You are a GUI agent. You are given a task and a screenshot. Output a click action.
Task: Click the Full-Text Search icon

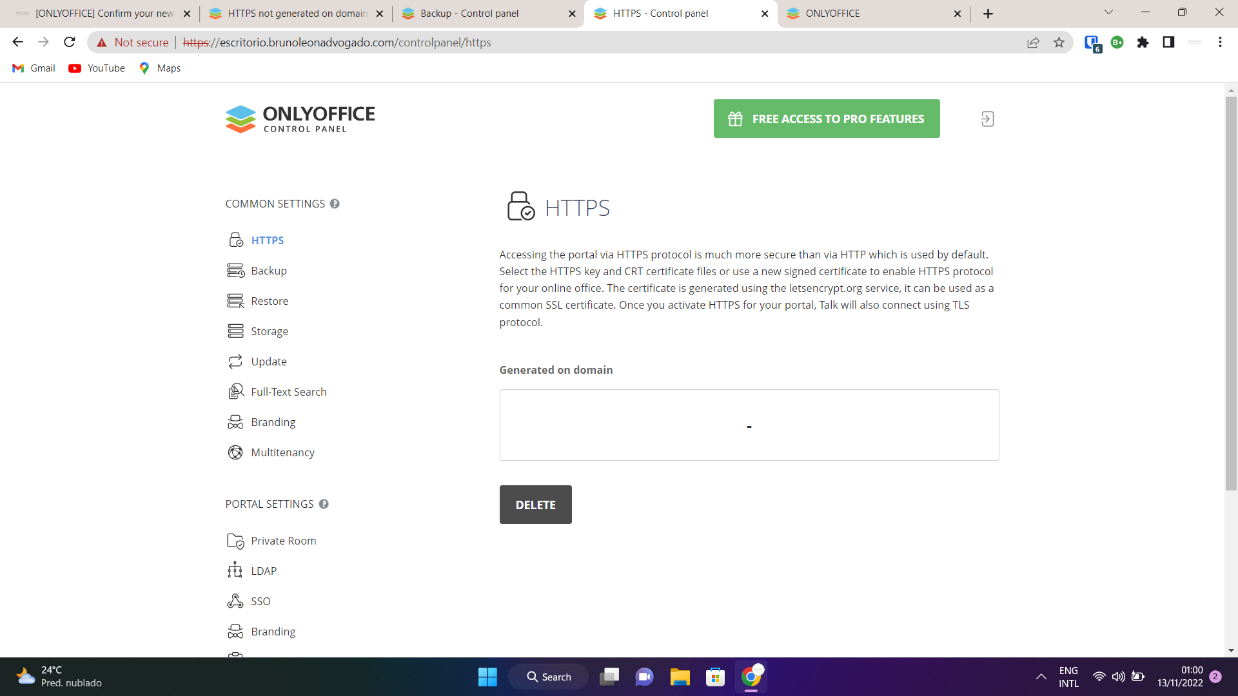coord(236,392)
